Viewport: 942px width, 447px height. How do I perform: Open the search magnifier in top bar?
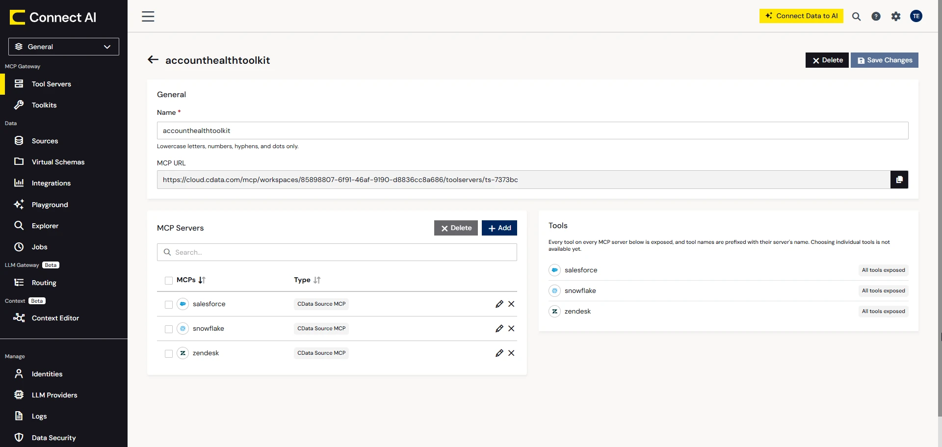pos(856,16)
